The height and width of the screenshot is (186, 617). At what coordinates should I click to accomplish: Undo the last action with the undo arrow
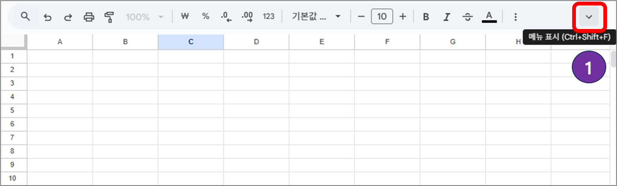click(48, 17)
